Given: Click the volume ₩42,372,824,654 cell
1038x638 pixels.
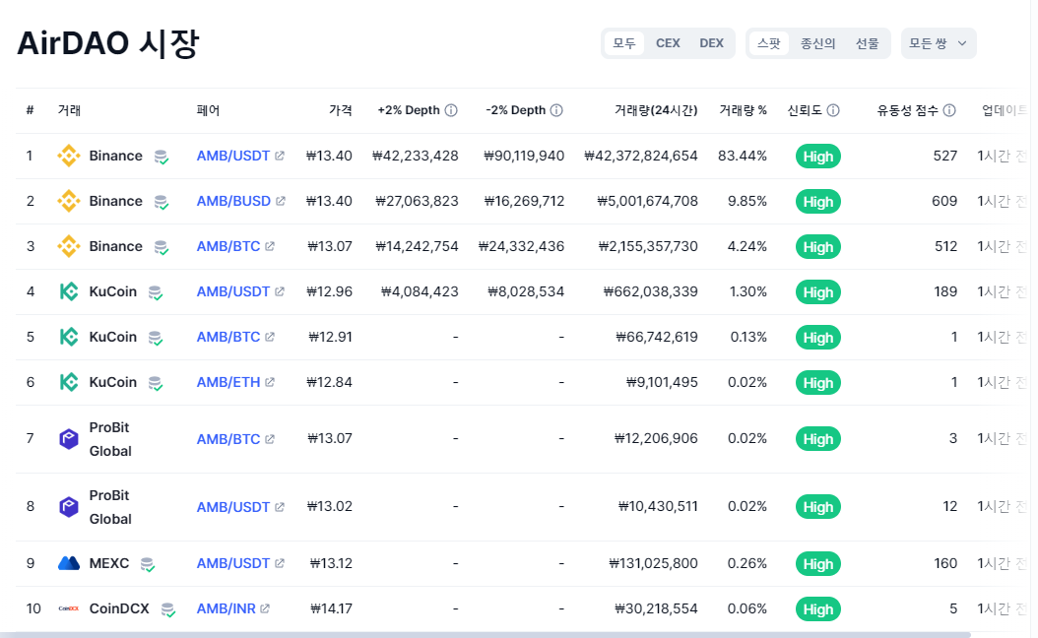Looking at the screenshot, I should (x=641, y=156).
